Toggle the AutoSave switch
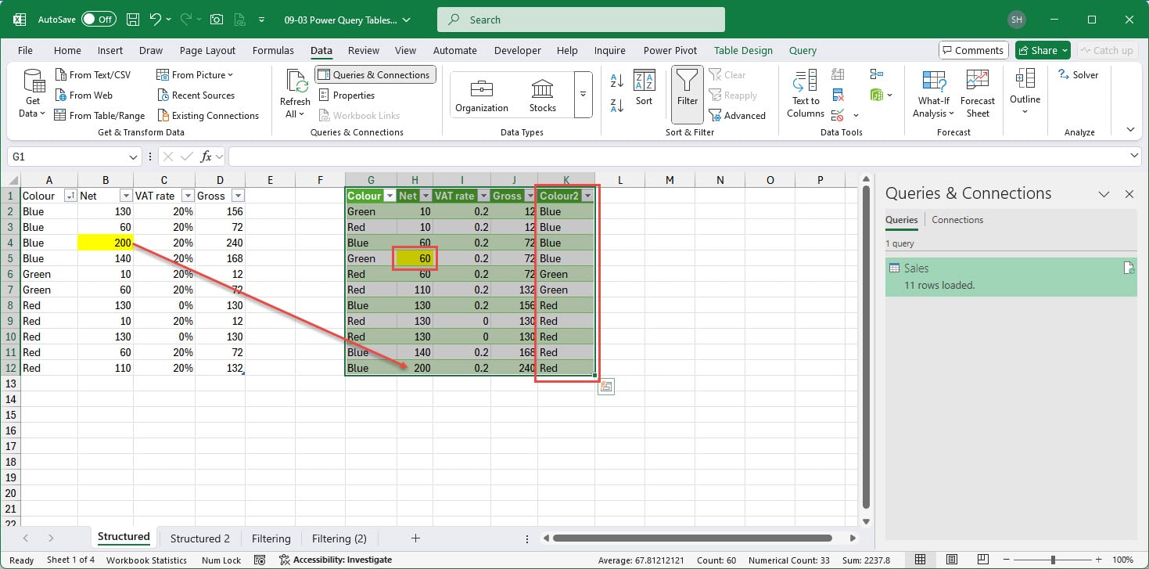 98,20
